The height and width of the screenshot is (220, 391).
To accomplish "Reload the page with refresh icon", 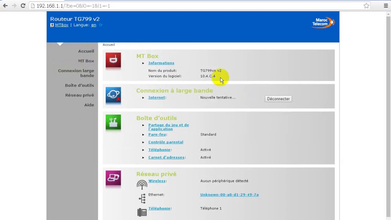I will point(23,6).
